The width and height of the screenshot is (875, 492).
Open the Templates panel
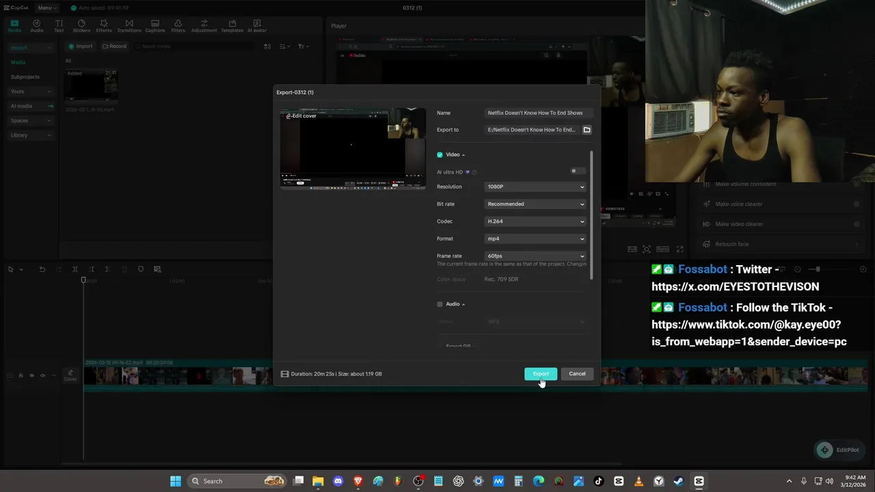[x=232, y=26]
